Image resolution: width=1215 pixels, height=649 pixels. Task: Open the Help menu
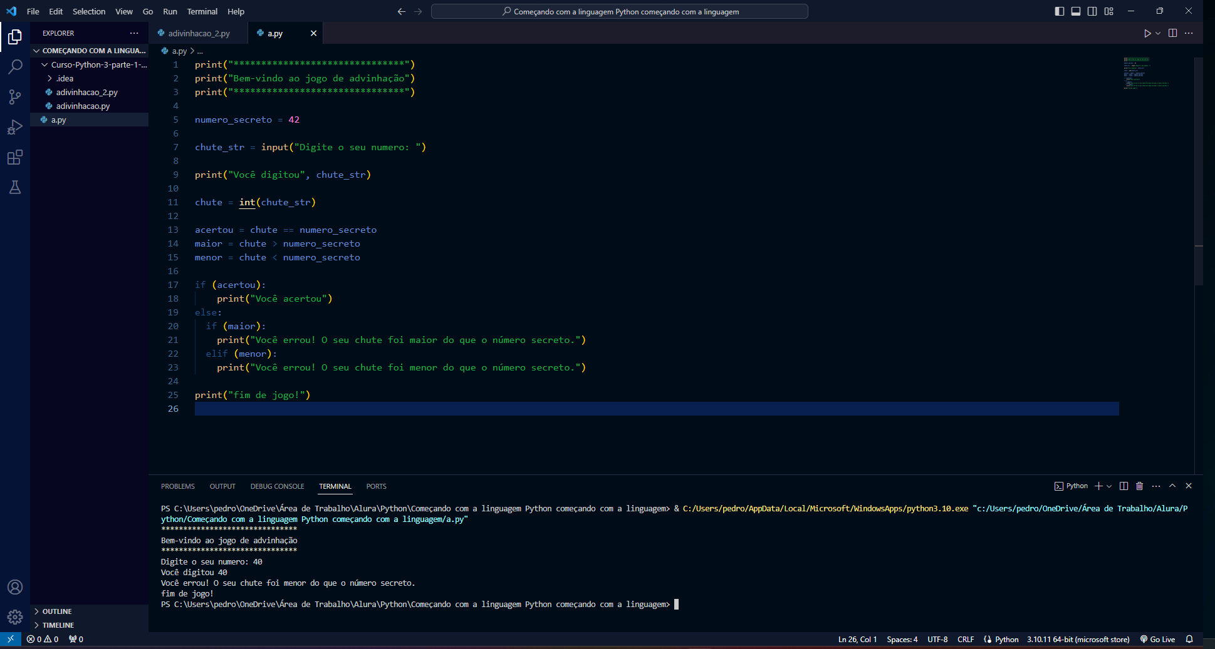coord(236,11)
